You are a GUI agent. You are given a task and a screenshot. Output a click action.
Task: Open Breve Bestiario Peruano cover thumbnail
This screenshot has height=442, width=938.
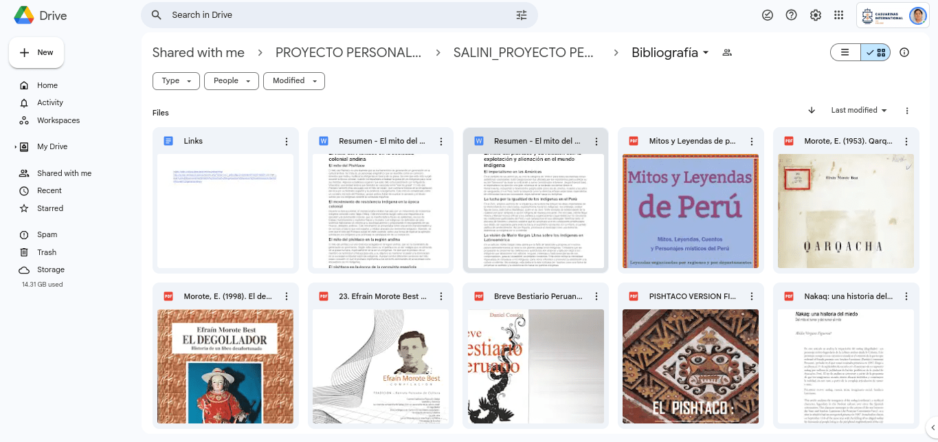click(x=536, y=366)
